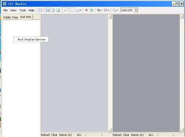Click left pane scrollbar down arrow
The height and width of the screenshot is (137, 185).
point(110,130)
